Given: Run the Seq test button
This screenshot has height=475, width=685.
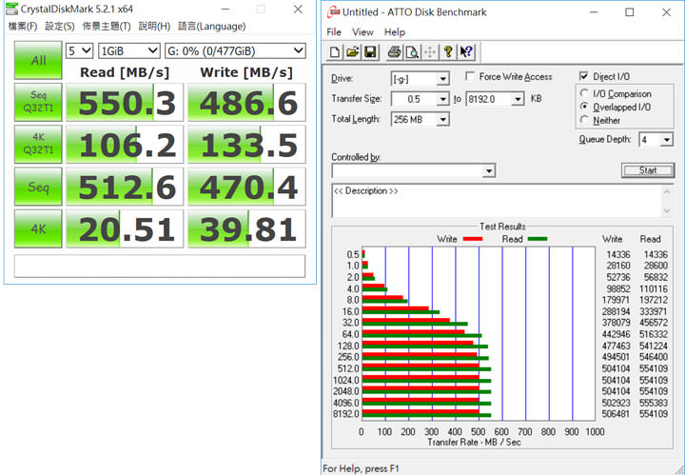Looking at the screenshot, I should [38, 187].
